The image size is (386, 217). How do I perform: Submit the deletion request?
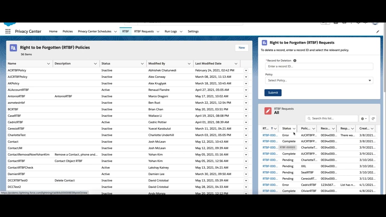click(273, 93)
